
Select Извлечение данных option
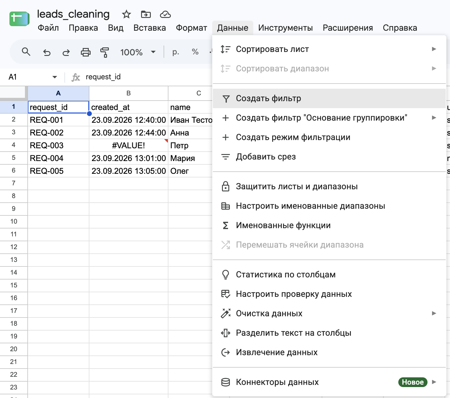[x=329, y=352]
